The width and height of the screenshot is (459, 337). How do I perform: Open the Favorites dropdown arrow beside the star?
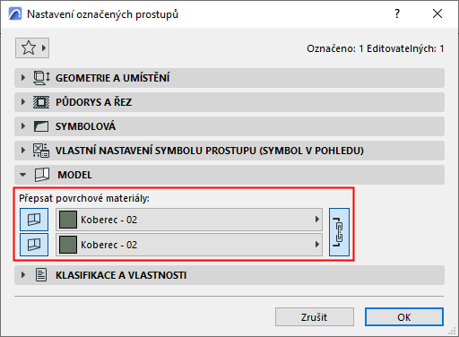point(44,48)
